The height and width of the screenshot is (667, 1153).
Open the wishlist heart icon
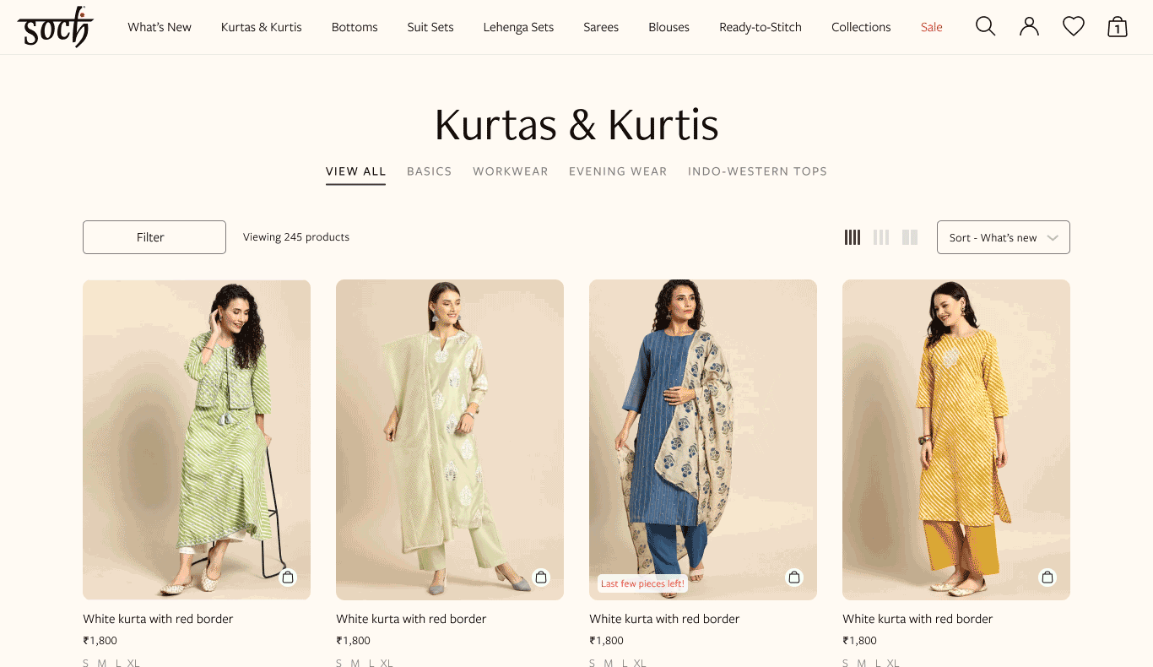[1074, 27]
